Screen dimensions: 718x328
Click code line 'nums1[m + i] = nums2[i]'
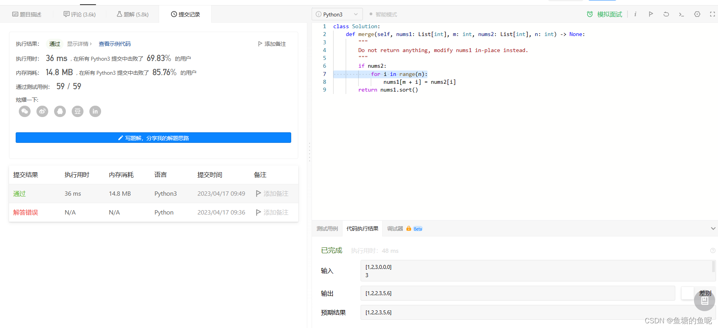[x=420, y=82]
